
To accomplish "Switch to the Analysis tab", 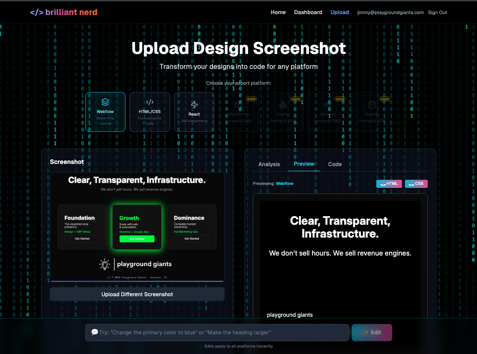I will pyautogui.click(x=269, y=164).
